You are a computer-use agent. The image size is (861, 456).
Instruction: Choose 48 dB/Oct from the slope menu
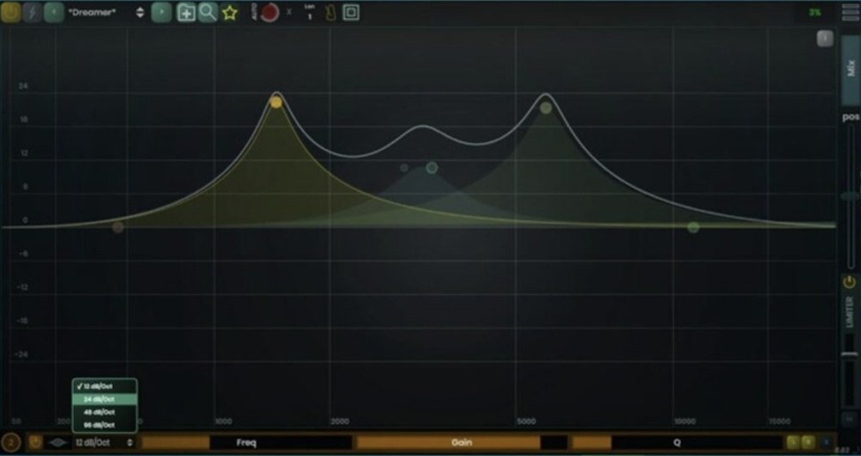point(104,411)
